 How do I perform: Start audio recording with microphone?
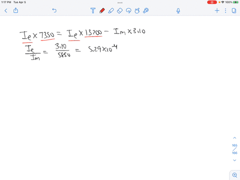(178, 11)
